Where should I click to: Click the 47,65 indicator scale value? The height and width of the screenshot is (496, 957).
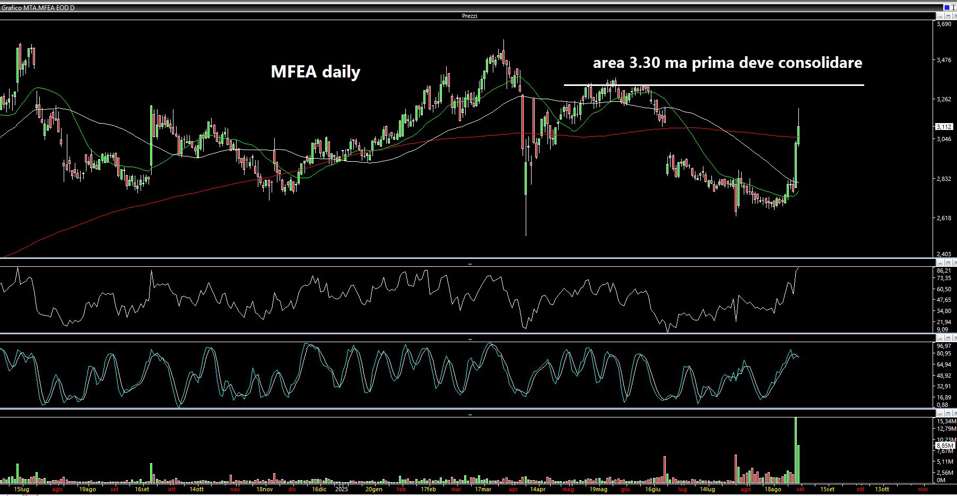click(x=944, y=300)
